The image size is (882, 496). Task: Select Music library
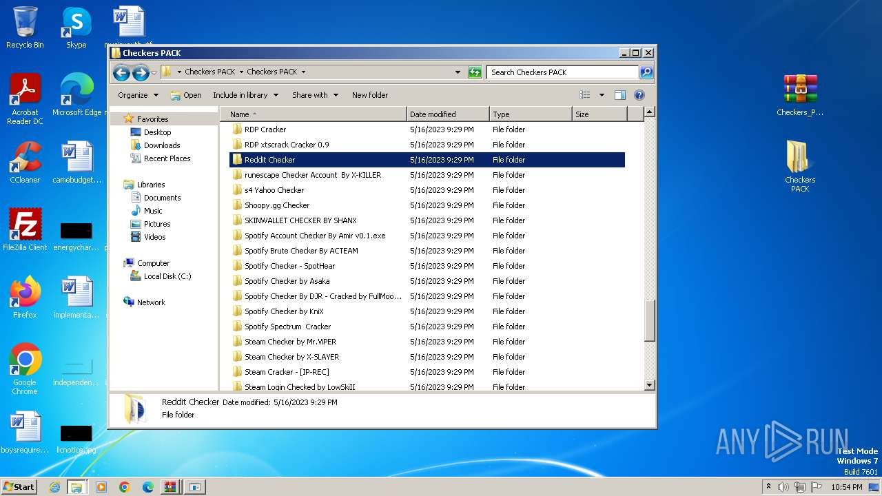click(x=153, y=211)
